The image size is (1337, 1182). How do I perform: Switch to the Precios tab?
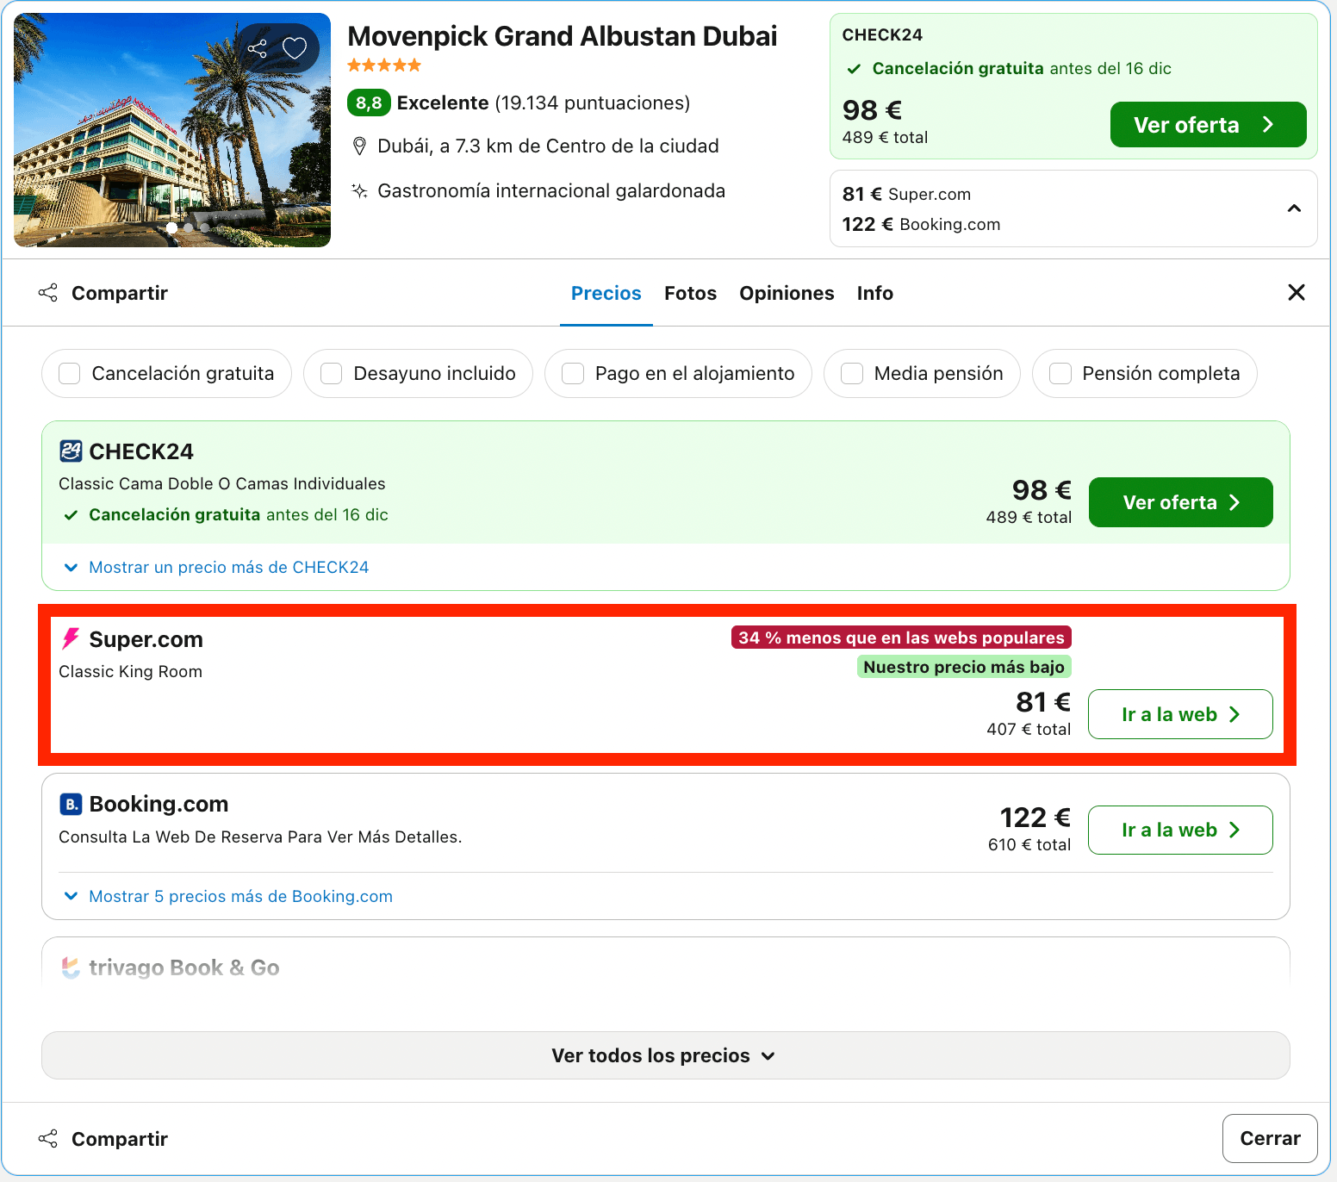coord(606,293)
